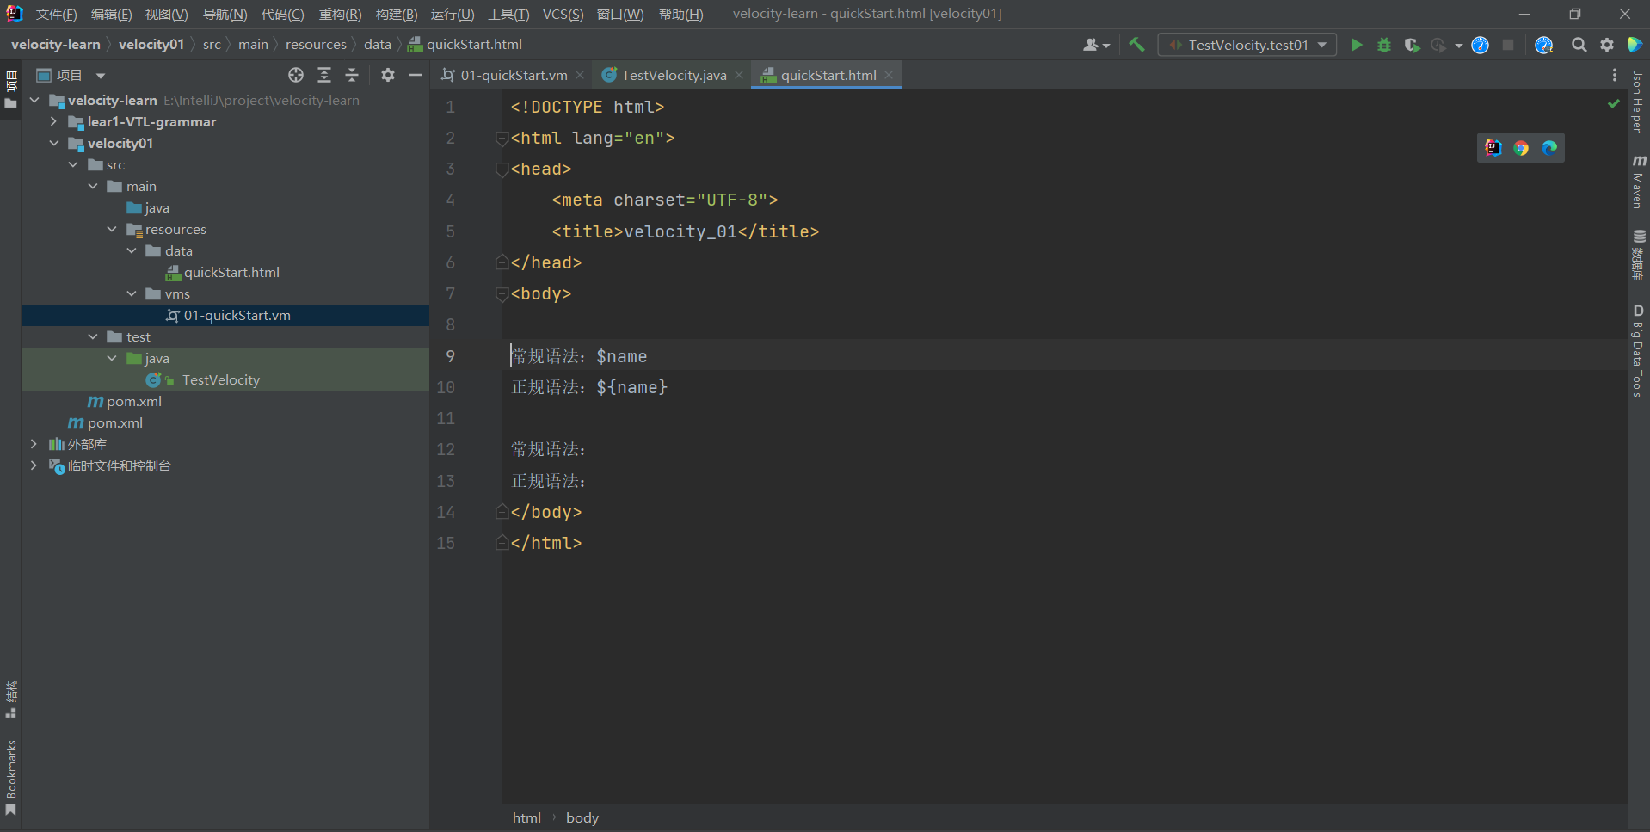The height and width of the screenshot is (832, 1650).
Task: Select TestVelocity class in tree
Action: (220, 380)
